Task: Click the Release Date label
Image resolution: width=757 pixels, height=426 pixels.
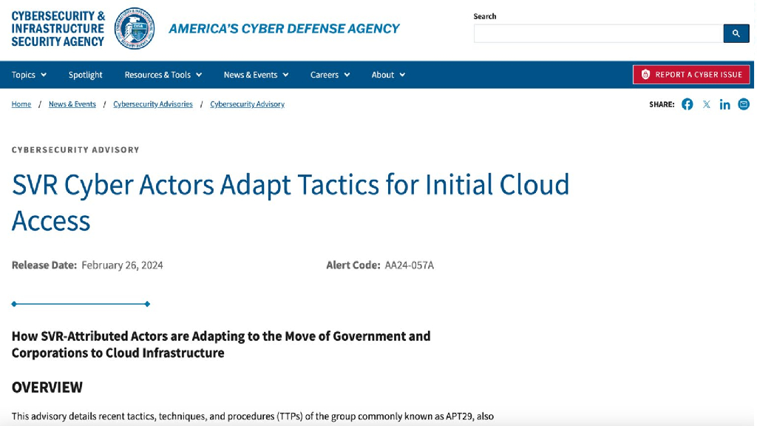Action: [44, 266]
